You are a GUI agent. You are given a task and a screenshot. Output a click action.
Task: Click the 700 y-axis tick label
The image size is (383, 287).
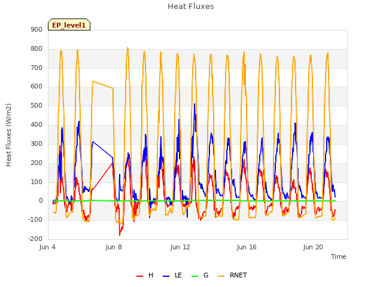click(37, 68)
